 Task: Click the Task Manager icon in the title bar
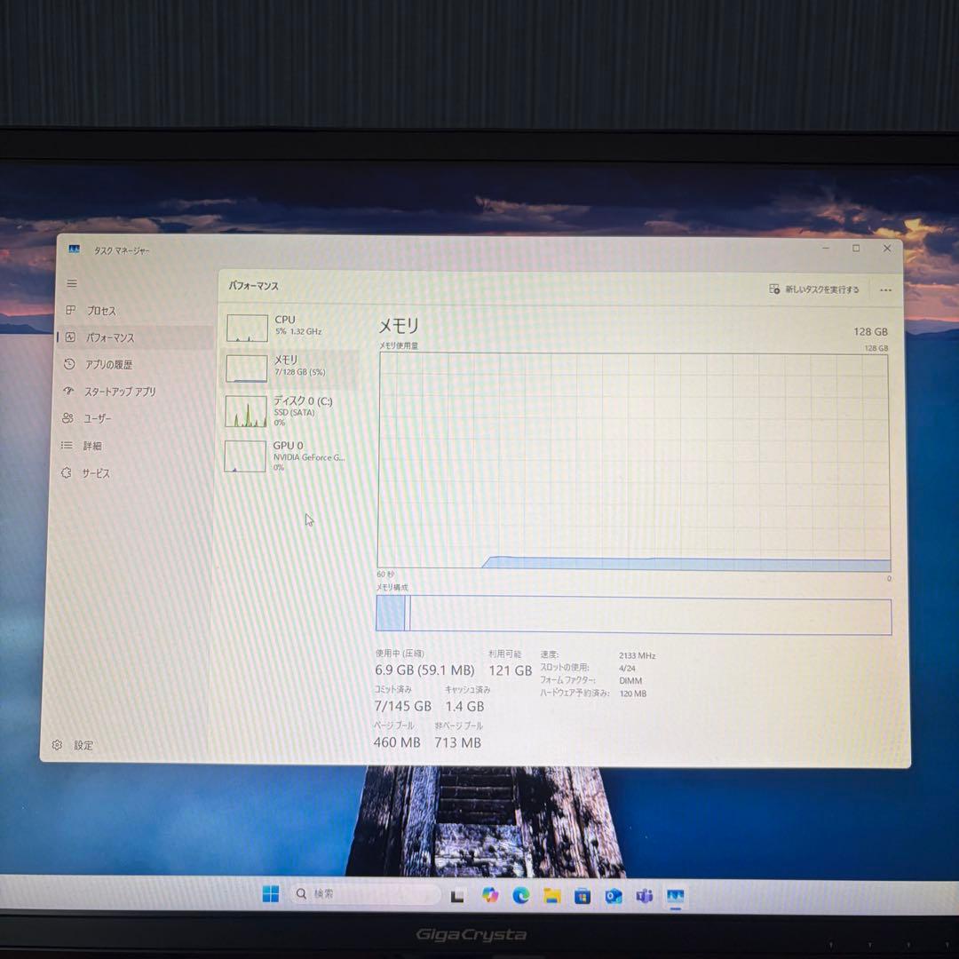tap(75, 250)
